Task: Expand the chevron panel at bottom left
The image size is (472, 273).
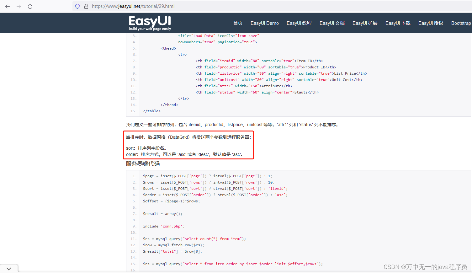Action: pos(9,268)
